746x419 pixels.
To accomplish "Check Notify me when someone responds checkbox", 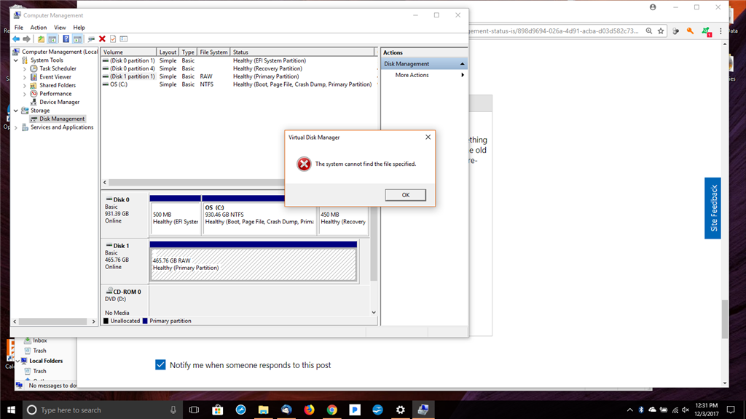I will click(x=160, y=364).
